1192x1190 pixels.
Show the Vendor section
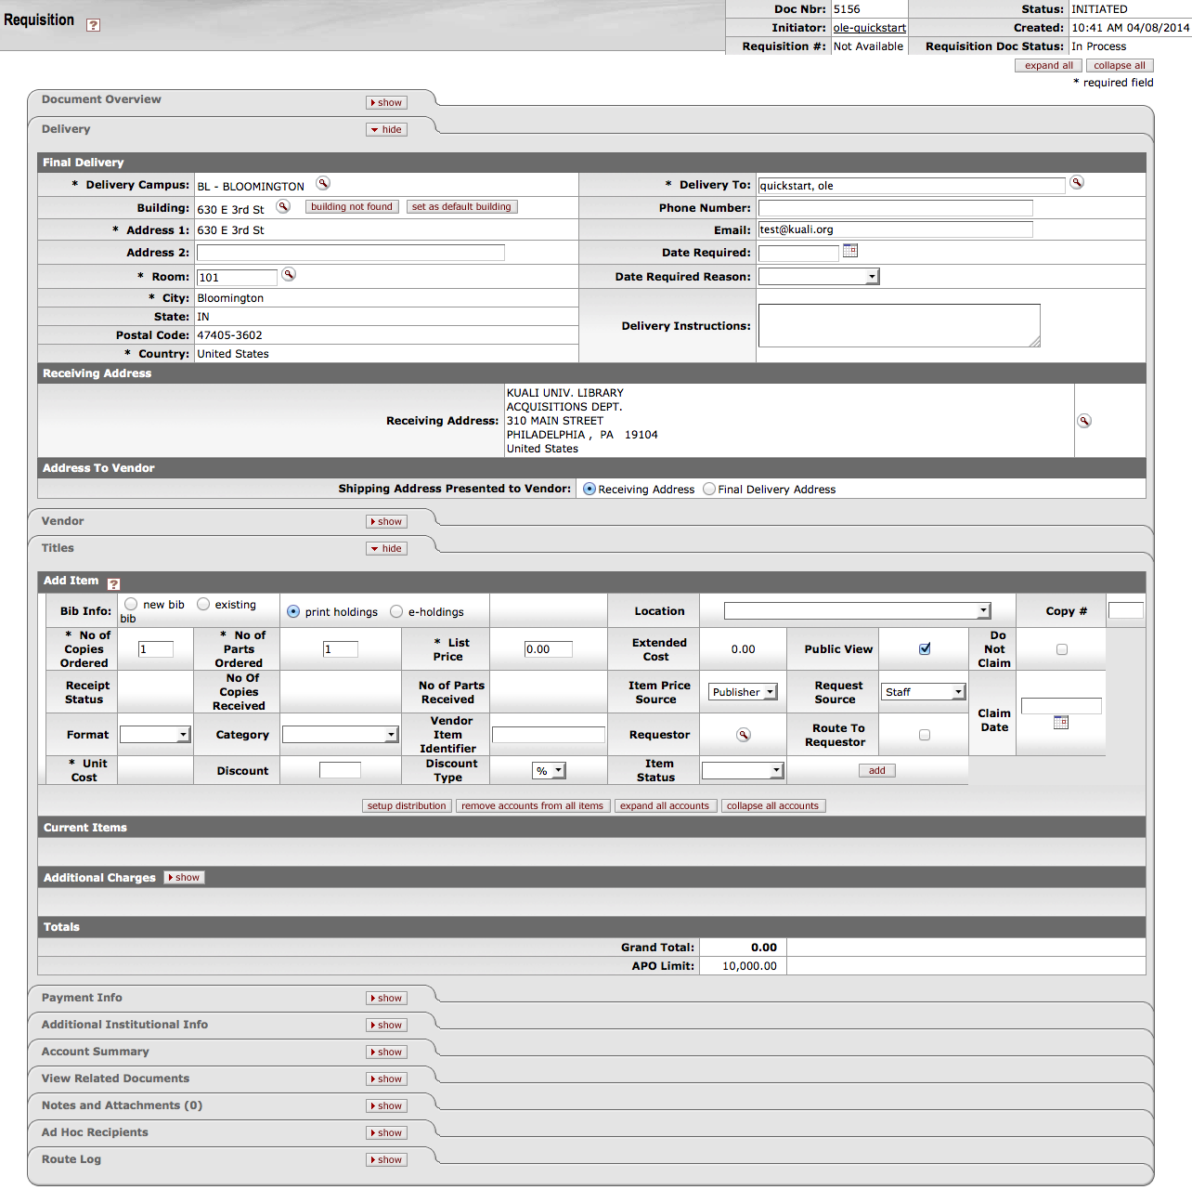(x=386, y=522)
